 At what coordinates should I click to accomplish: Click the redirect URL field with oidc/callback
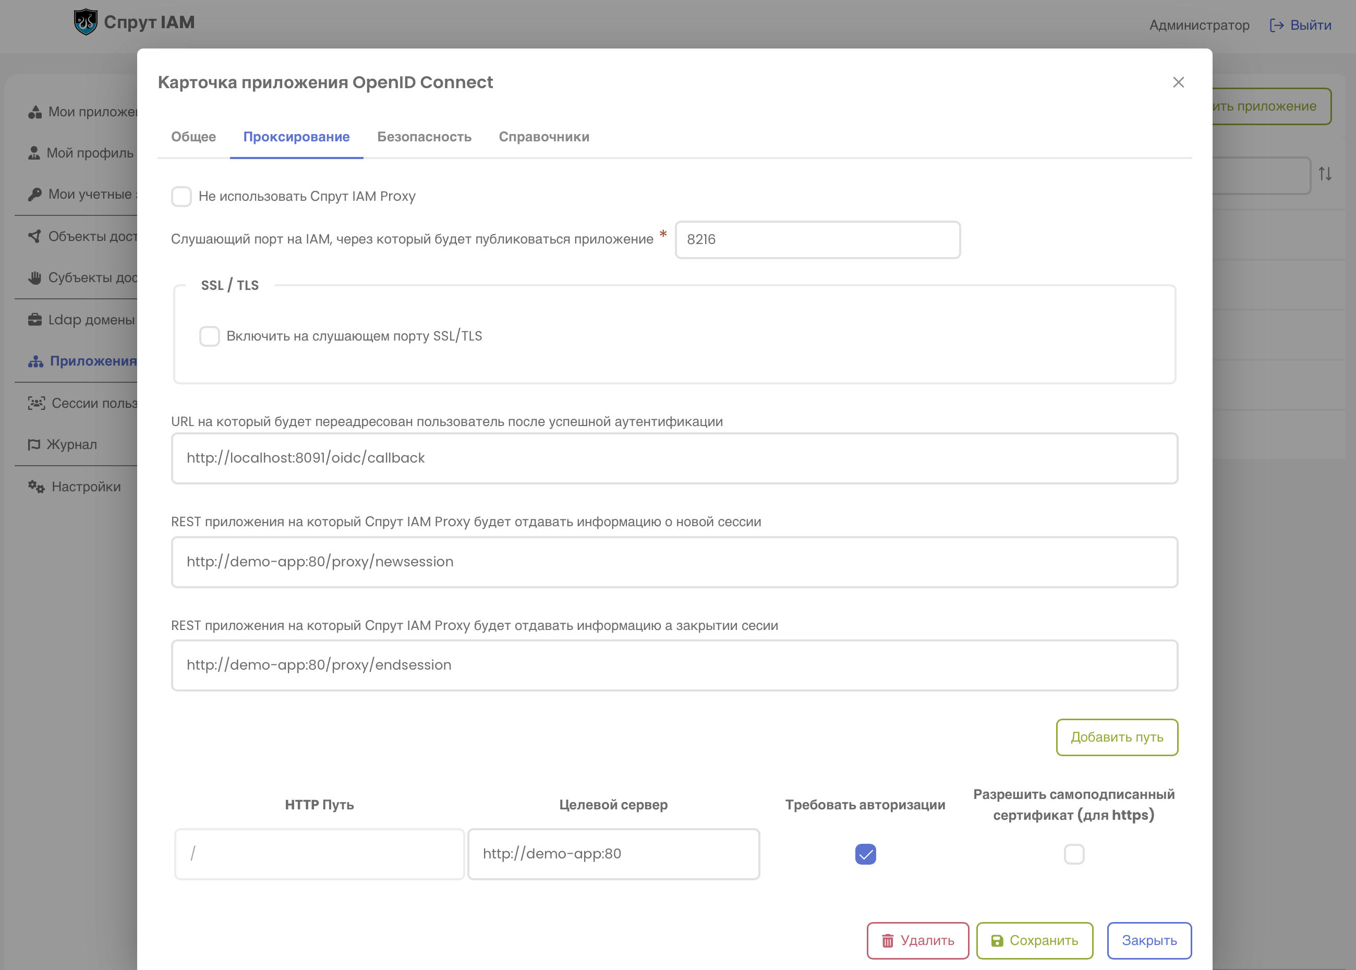(674, 458)
